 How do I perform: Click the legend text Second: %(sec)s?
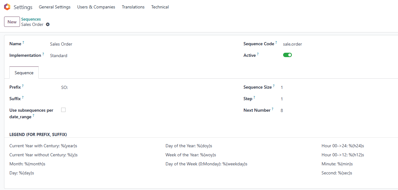(x=337, y=173)
